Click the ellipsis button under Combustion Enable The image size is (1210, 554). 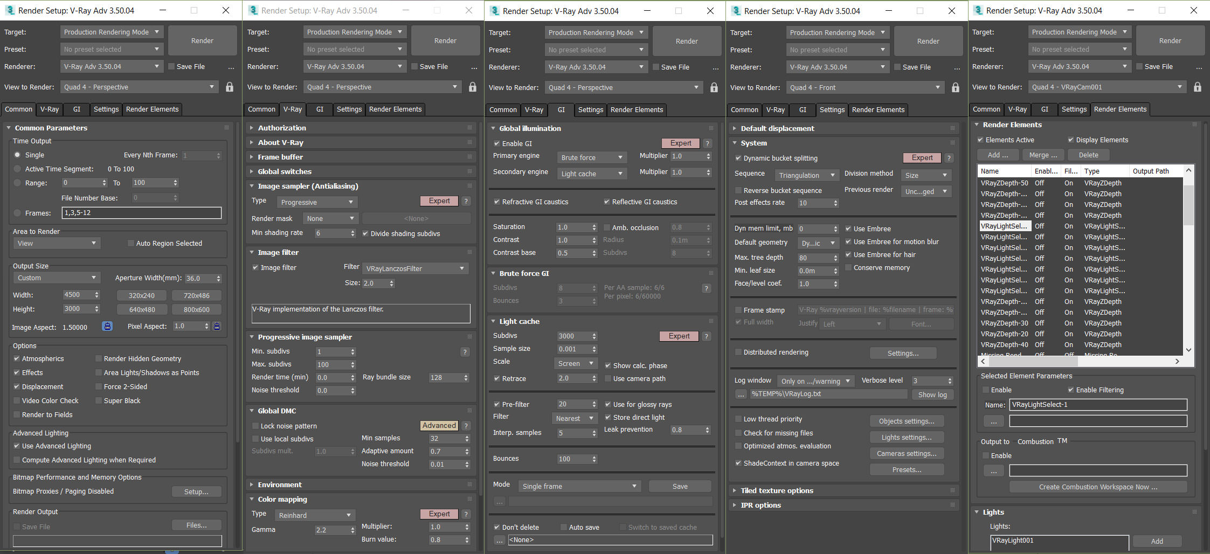993,471
